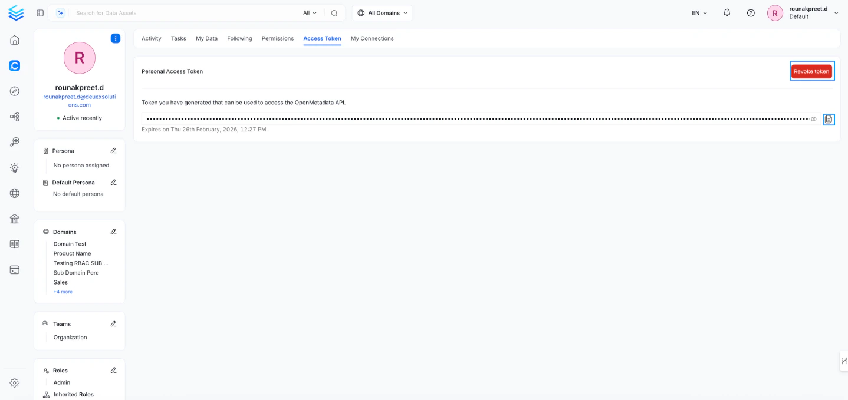Click the rounakpreet.d email address link
This screenshot has width=848, height=400.
[80, 101]
